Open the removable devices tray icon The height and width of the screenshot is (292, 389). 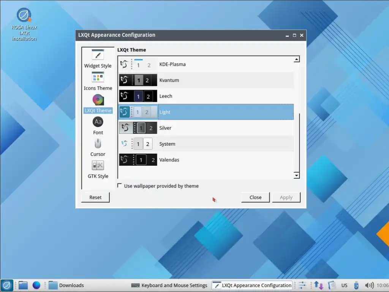point(356,285)
